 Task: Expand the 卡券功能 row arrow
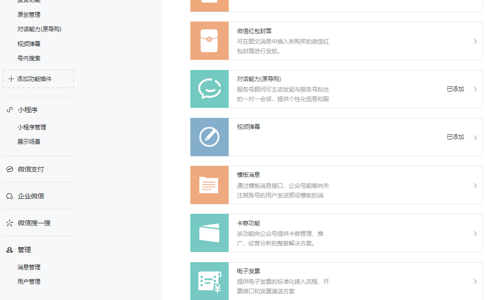coord(475,233)
